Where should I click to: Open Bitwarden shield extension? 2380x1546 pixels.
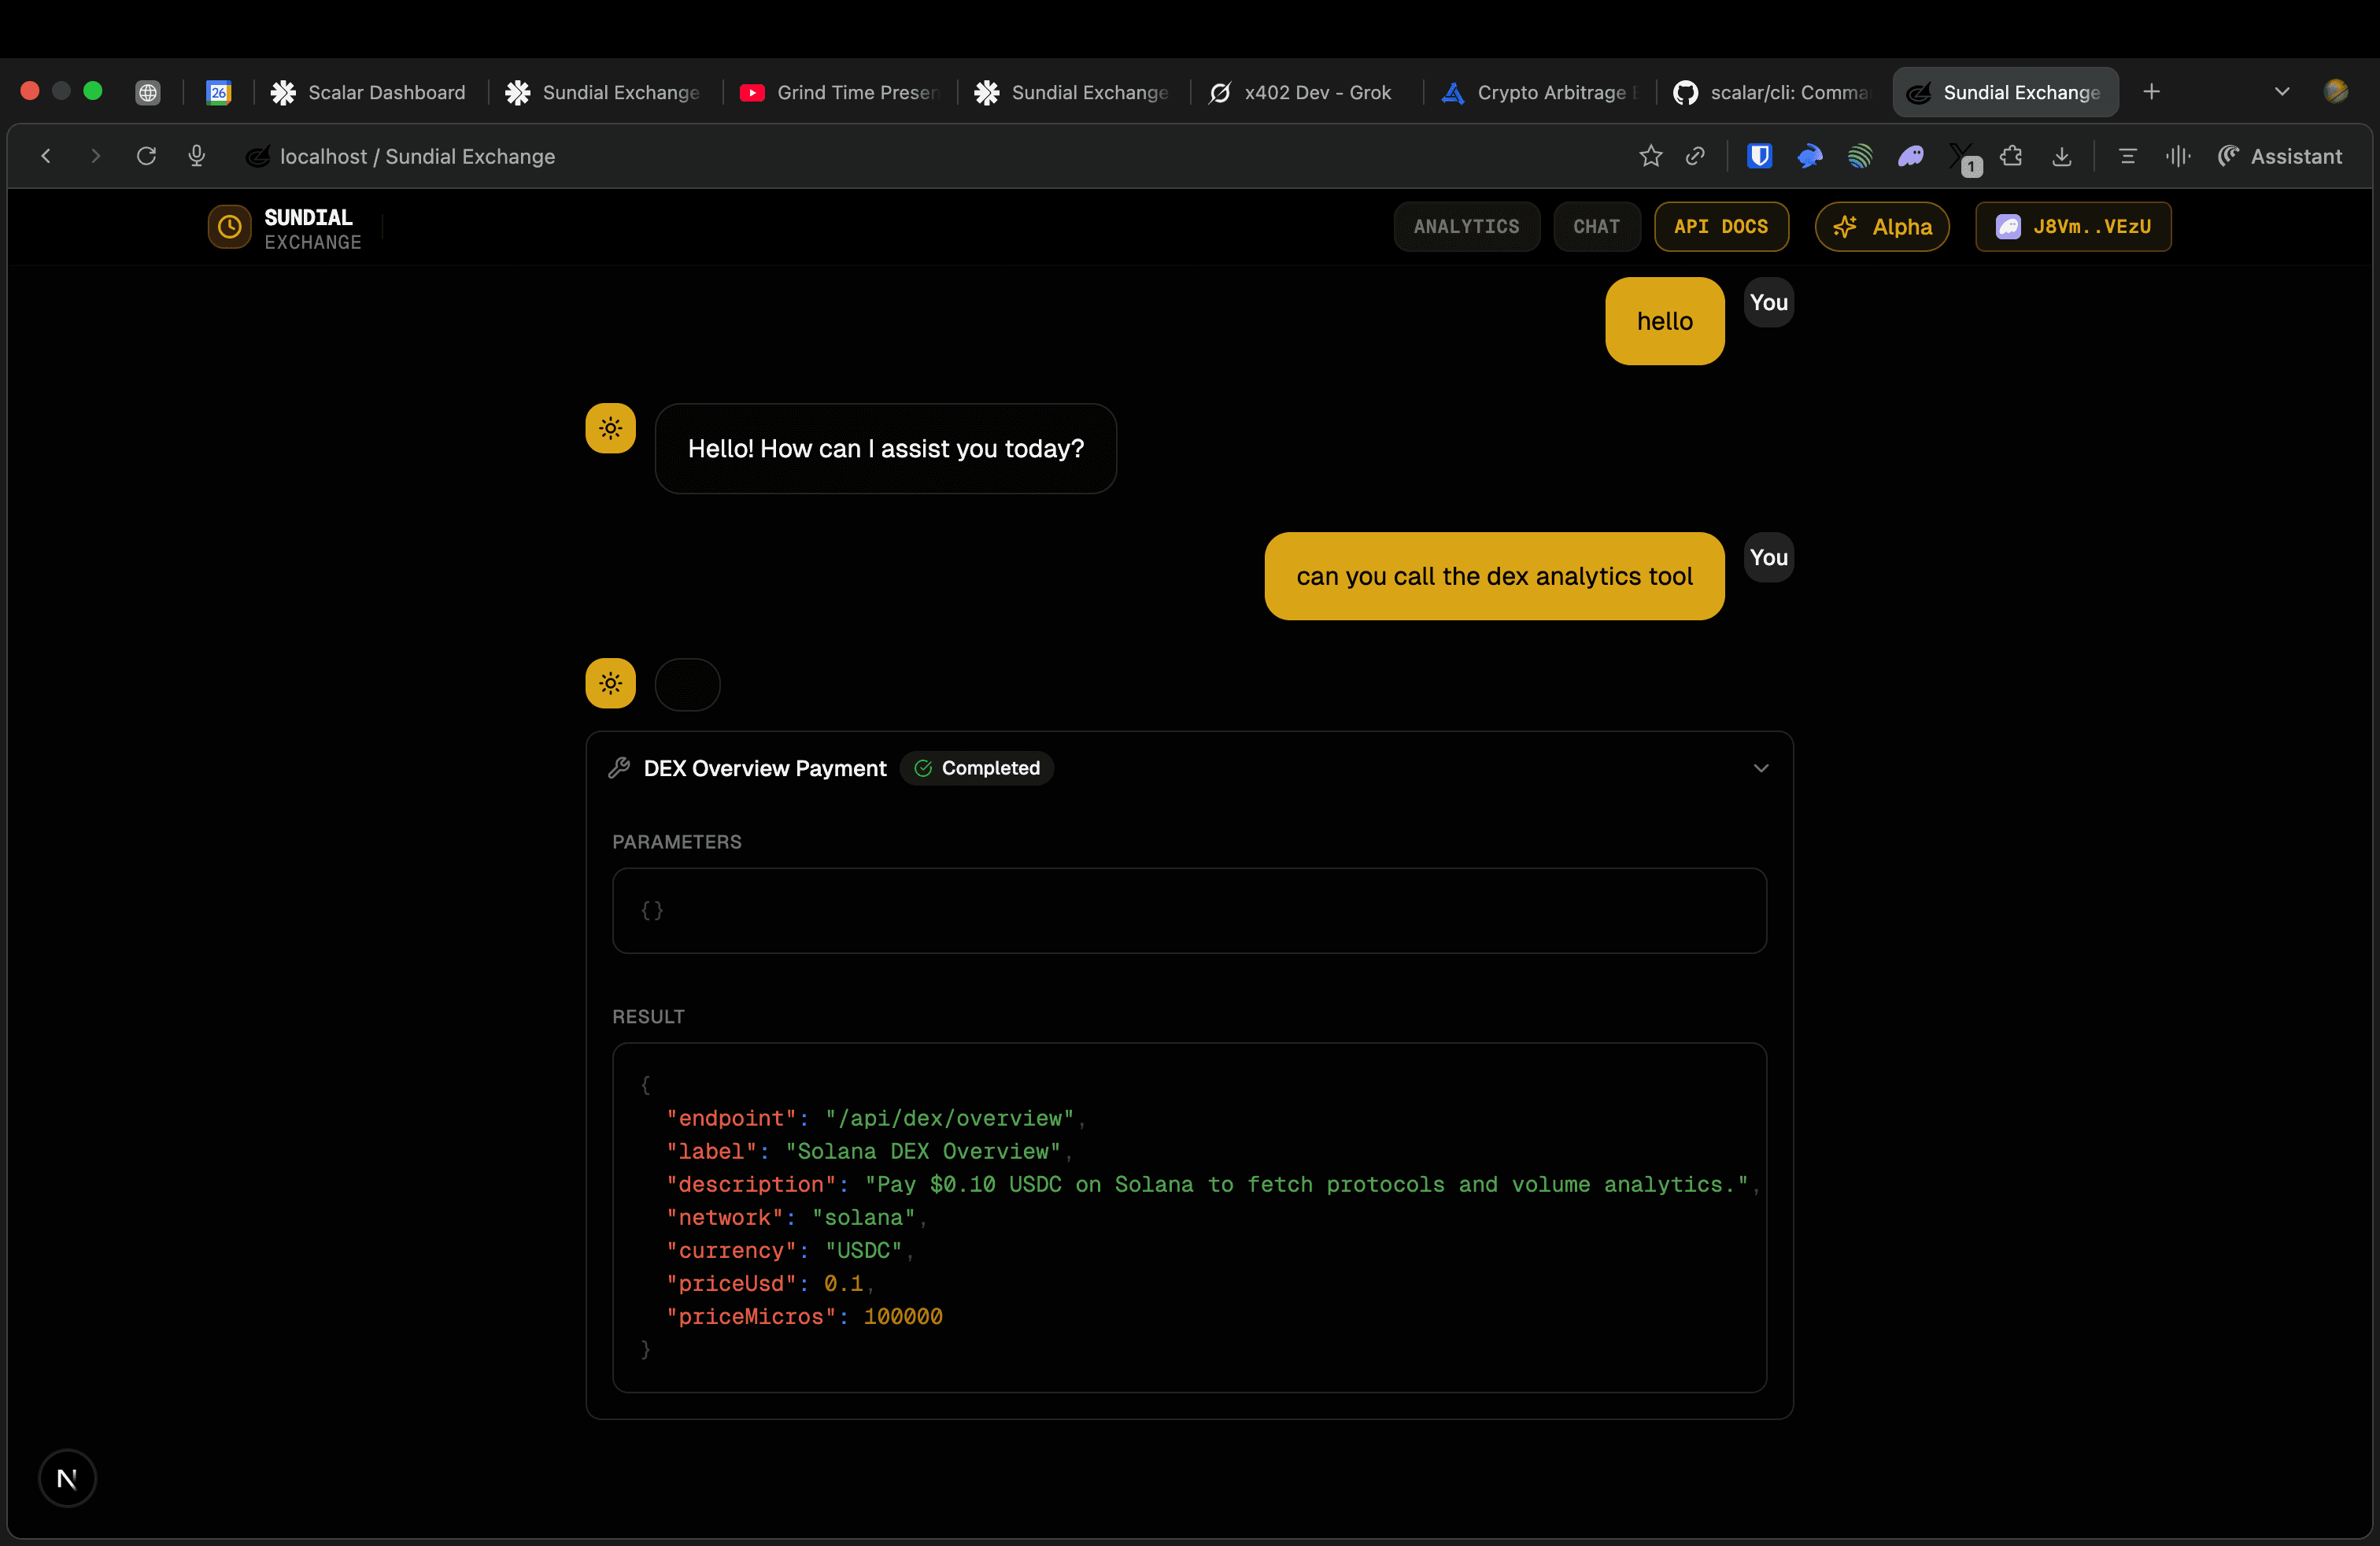coord(1759,156)
